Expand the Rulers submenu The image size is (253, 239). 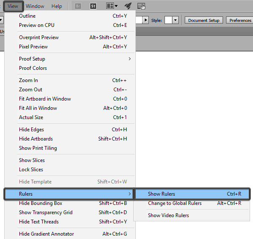tap(69, 194)
